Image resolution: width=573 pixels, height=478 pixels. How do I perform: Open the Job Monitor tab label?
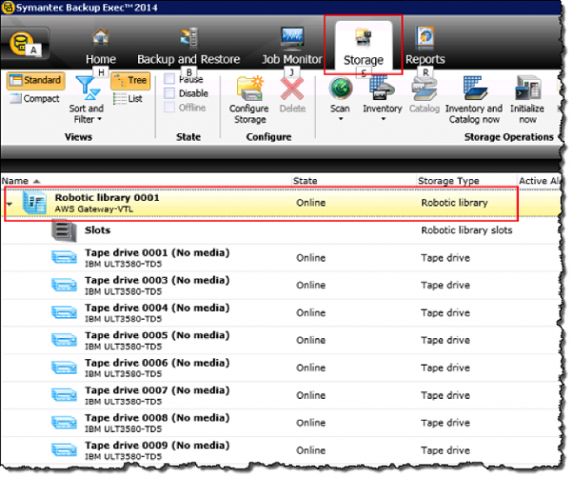coord(292,59)
